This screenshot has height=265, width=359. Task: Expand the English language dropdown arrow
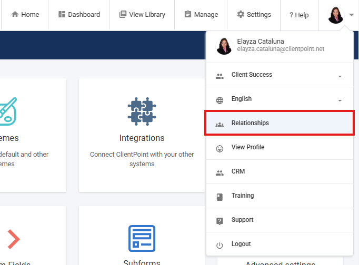point(340,100)
